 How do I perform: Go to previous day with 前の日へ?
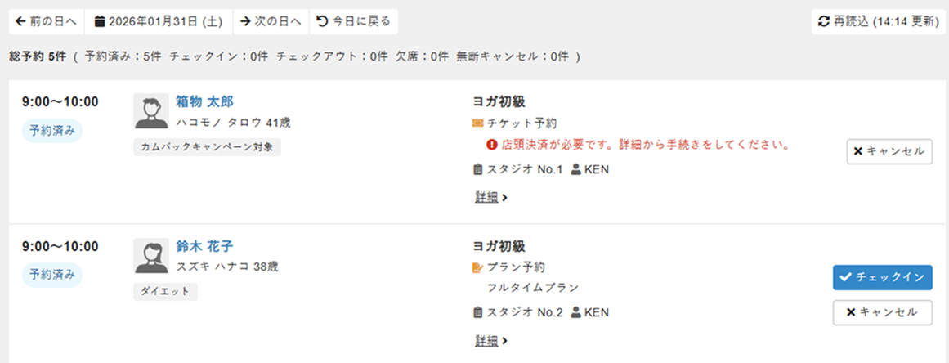click(x=46, y=21)
